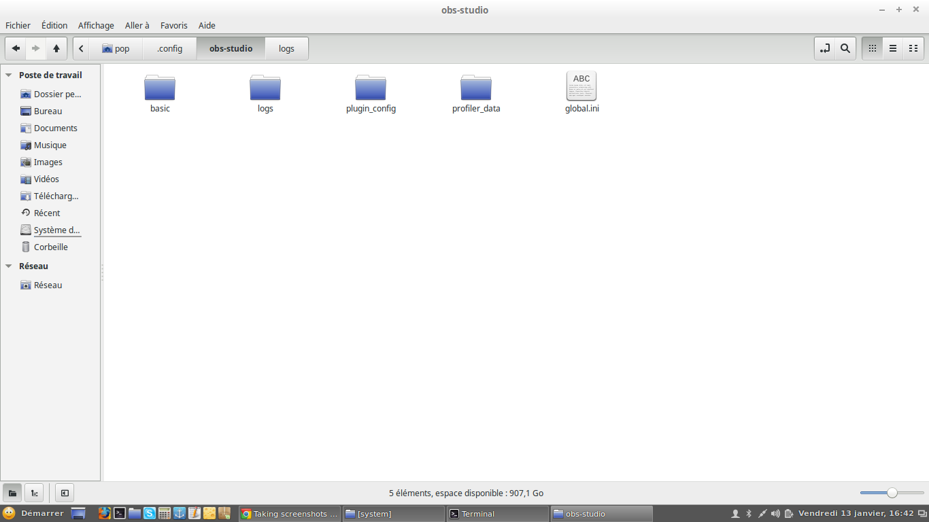
Task: Open the Aide menu
Action: pyautogui.click(x=207, y=25)
